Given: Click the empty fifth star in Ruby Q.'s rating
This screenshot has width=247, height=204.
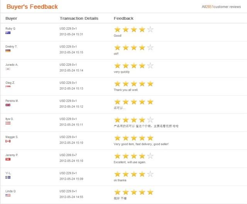Looking at the screenshot, I should point(150,29).
